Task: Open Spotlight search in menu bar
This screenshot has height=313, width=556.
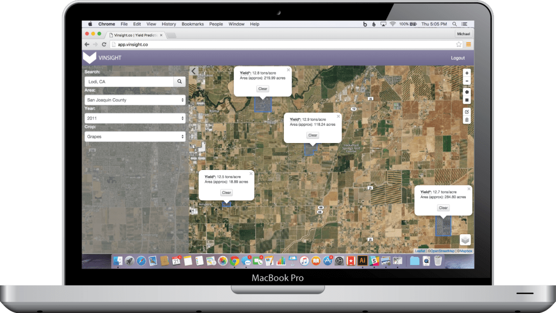Action: tap(454, 24)
